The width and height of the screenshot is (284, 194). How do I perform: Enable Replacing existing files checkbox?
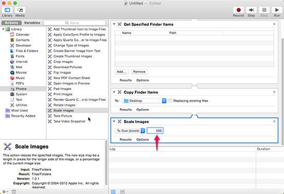(170, 101)
